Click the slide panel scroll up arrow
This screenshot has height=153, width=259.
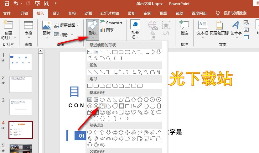(x=40, y=51)
